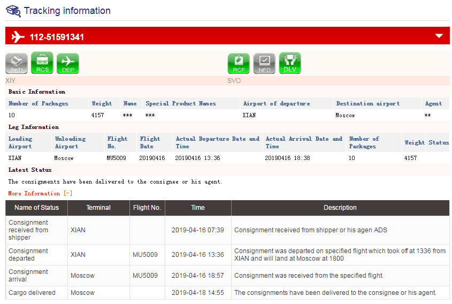Select the Consignment departed status row
The height and width of the screenshot is (304, 452).
[227, 255]
